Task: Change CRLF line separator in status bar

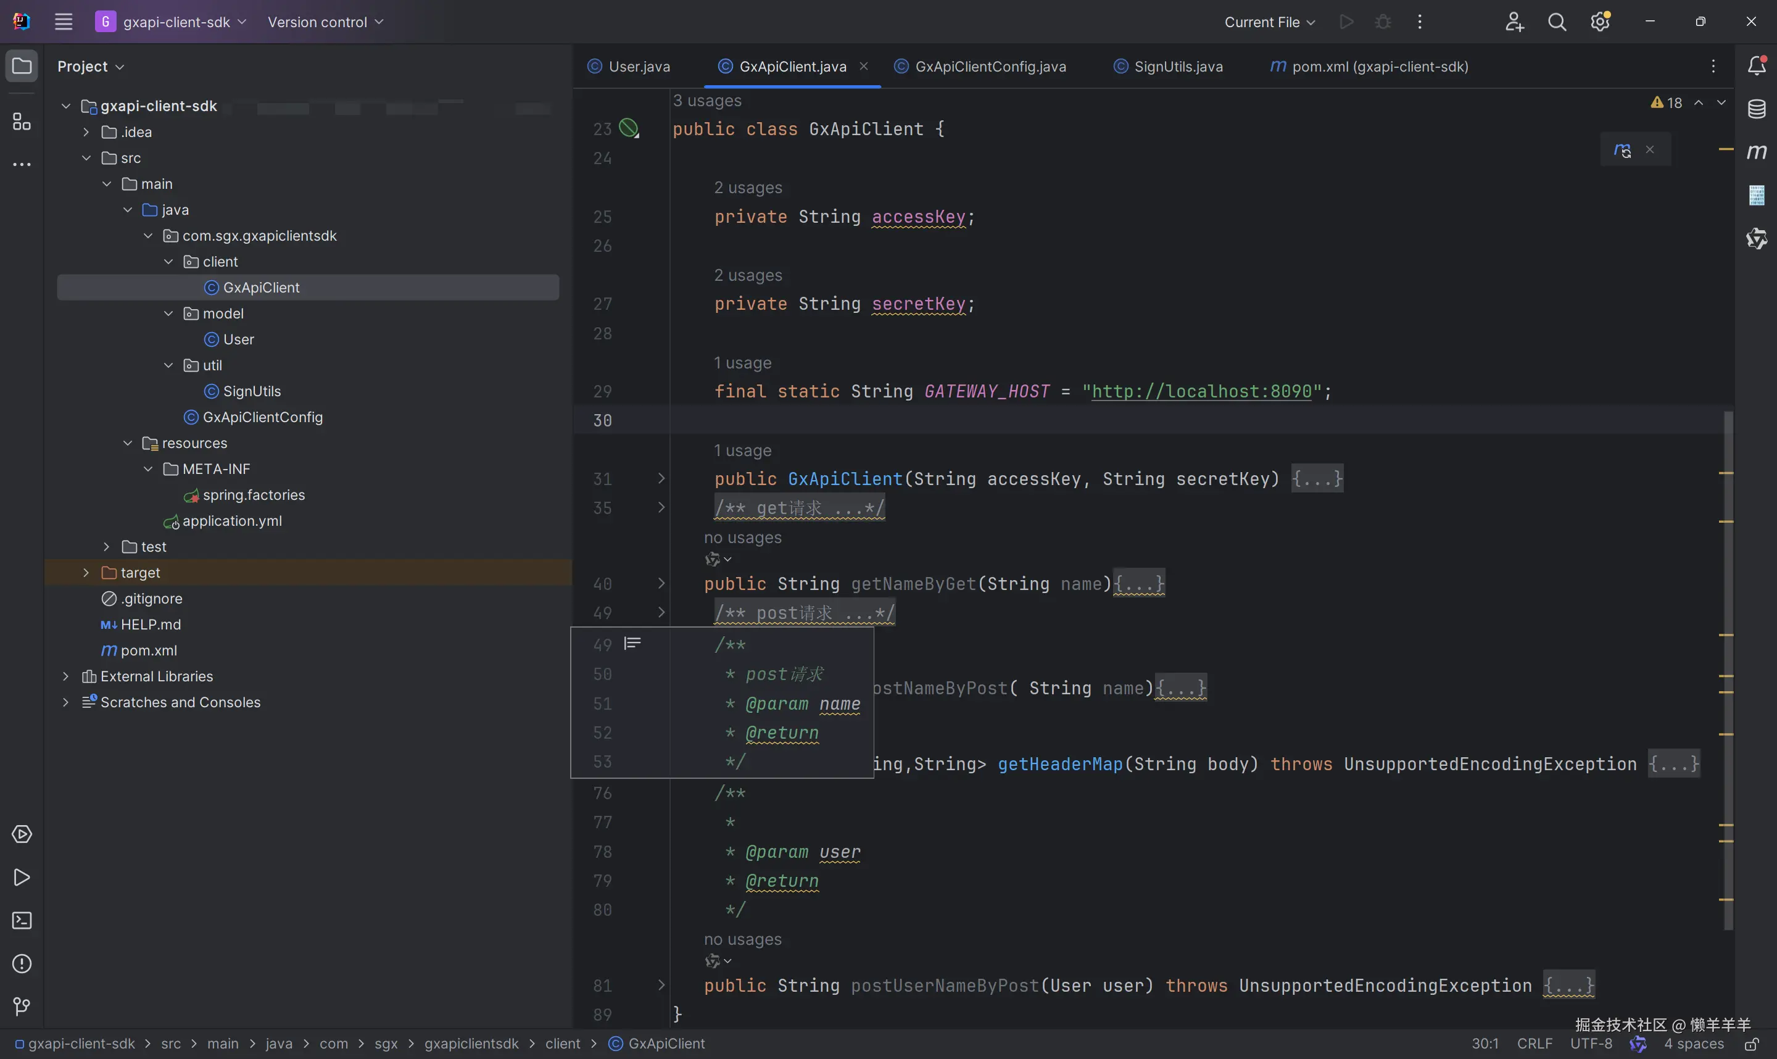Action: [1535, 1044]
